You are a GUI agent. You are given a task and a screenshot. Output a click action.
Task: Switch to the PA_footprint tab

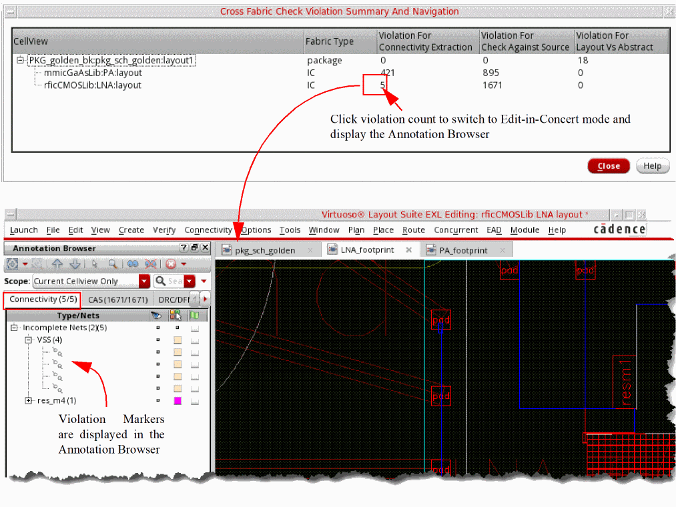[x=463, y=250]
